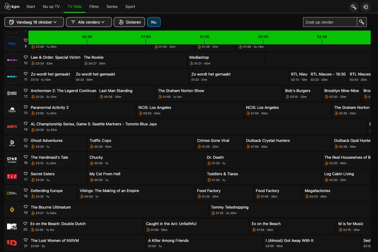Click the search button beside zender field

pyautogui.click(x=361, y=22)
